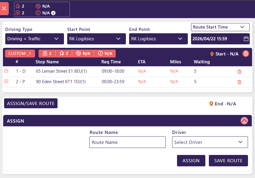This screenshot has height=178, width=255.
Task: Click the End -N/A label
Action: pyautogui.click(x=225, y=104)
